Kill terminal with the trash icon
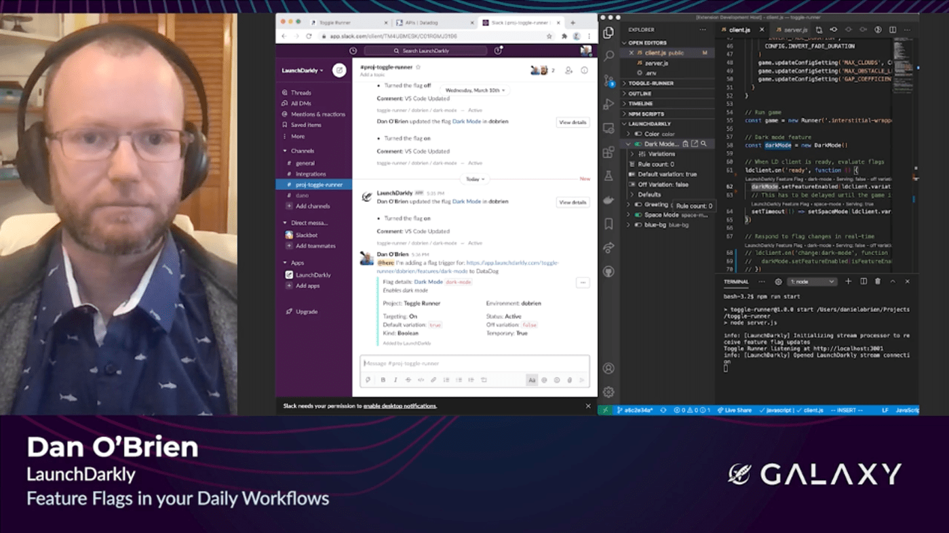The image size is (949, 533). pos(878,281)
